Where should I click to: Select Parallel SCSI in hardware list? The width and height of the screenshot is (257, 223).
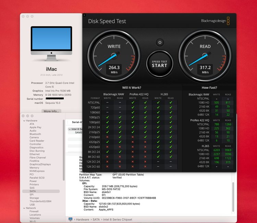37,178
